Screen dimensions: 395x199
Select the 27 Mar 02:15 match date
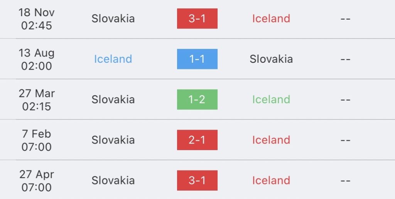(37, 99)
